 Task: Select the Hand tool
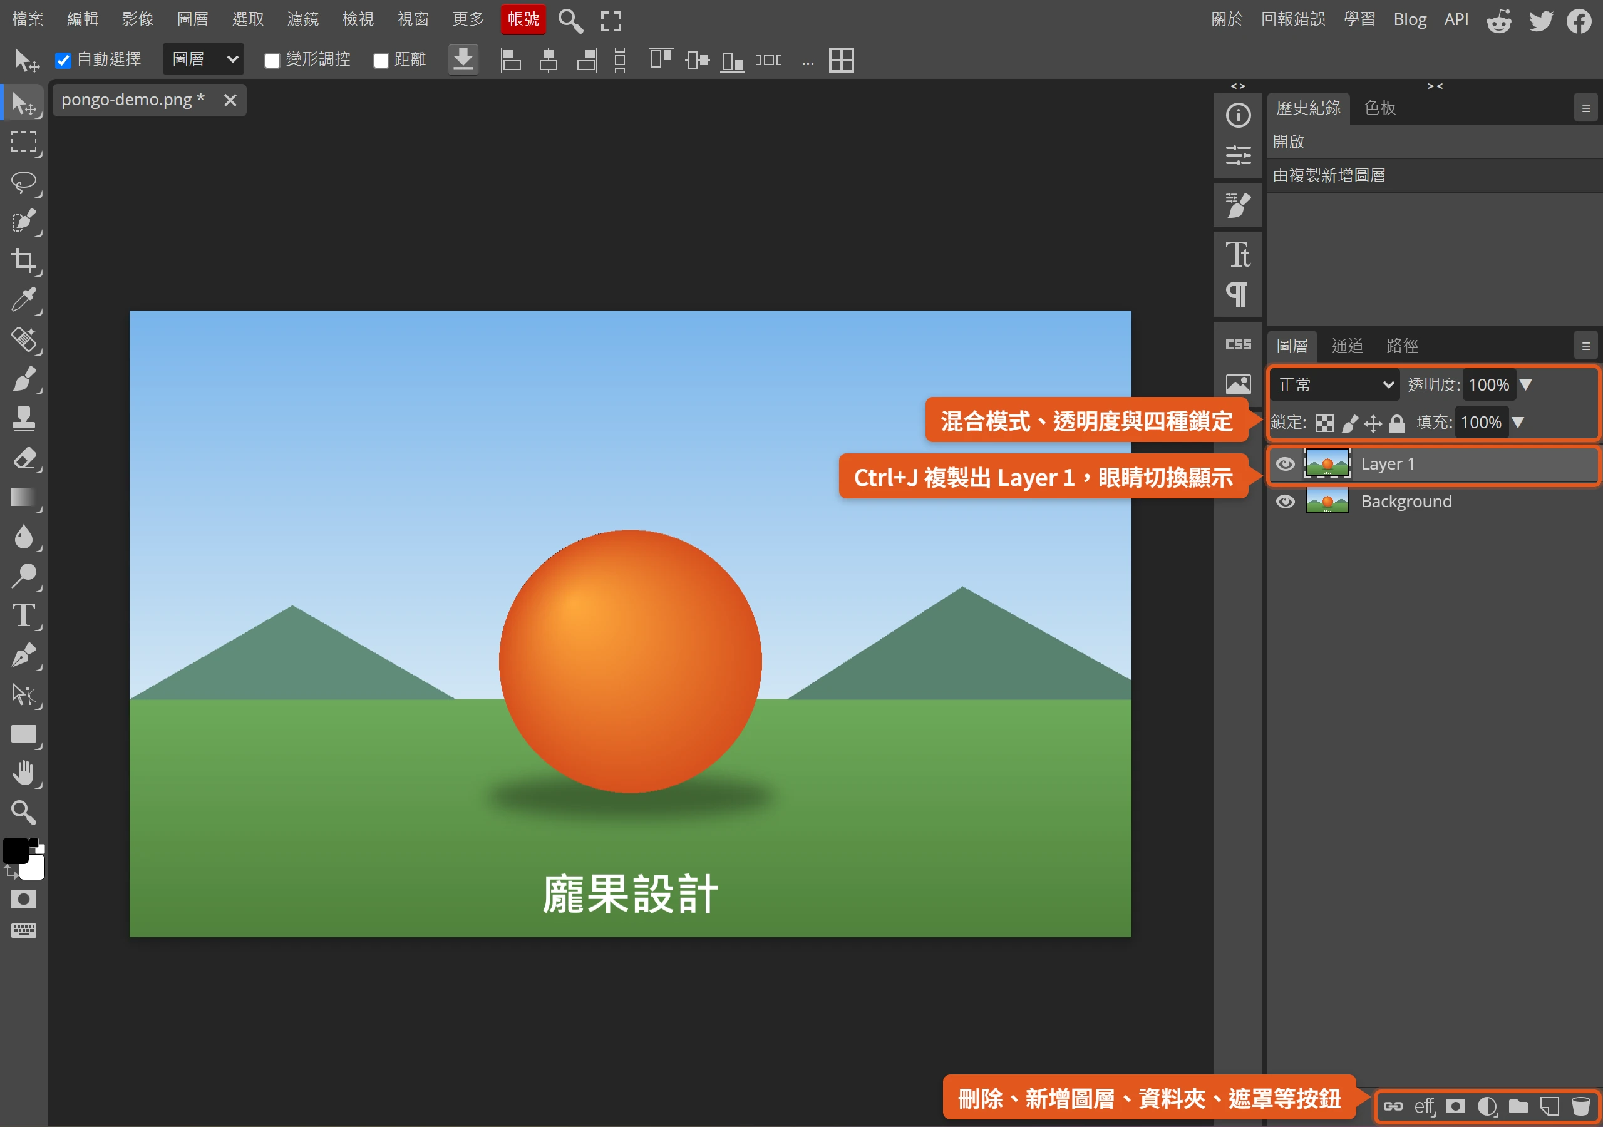click(24, 773)
